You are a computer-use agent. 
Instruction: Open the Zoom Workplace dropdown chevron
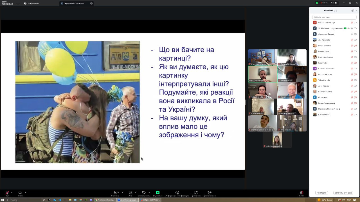[18, 3]
